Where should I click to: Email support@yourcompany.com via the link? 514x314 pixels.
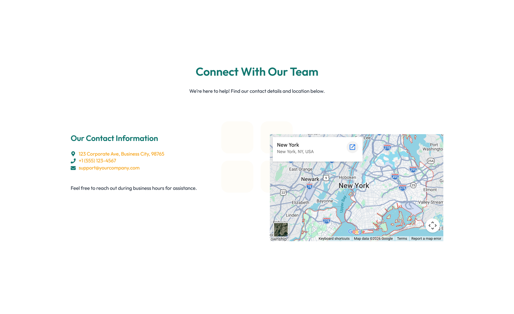click(x=109, y=168)
